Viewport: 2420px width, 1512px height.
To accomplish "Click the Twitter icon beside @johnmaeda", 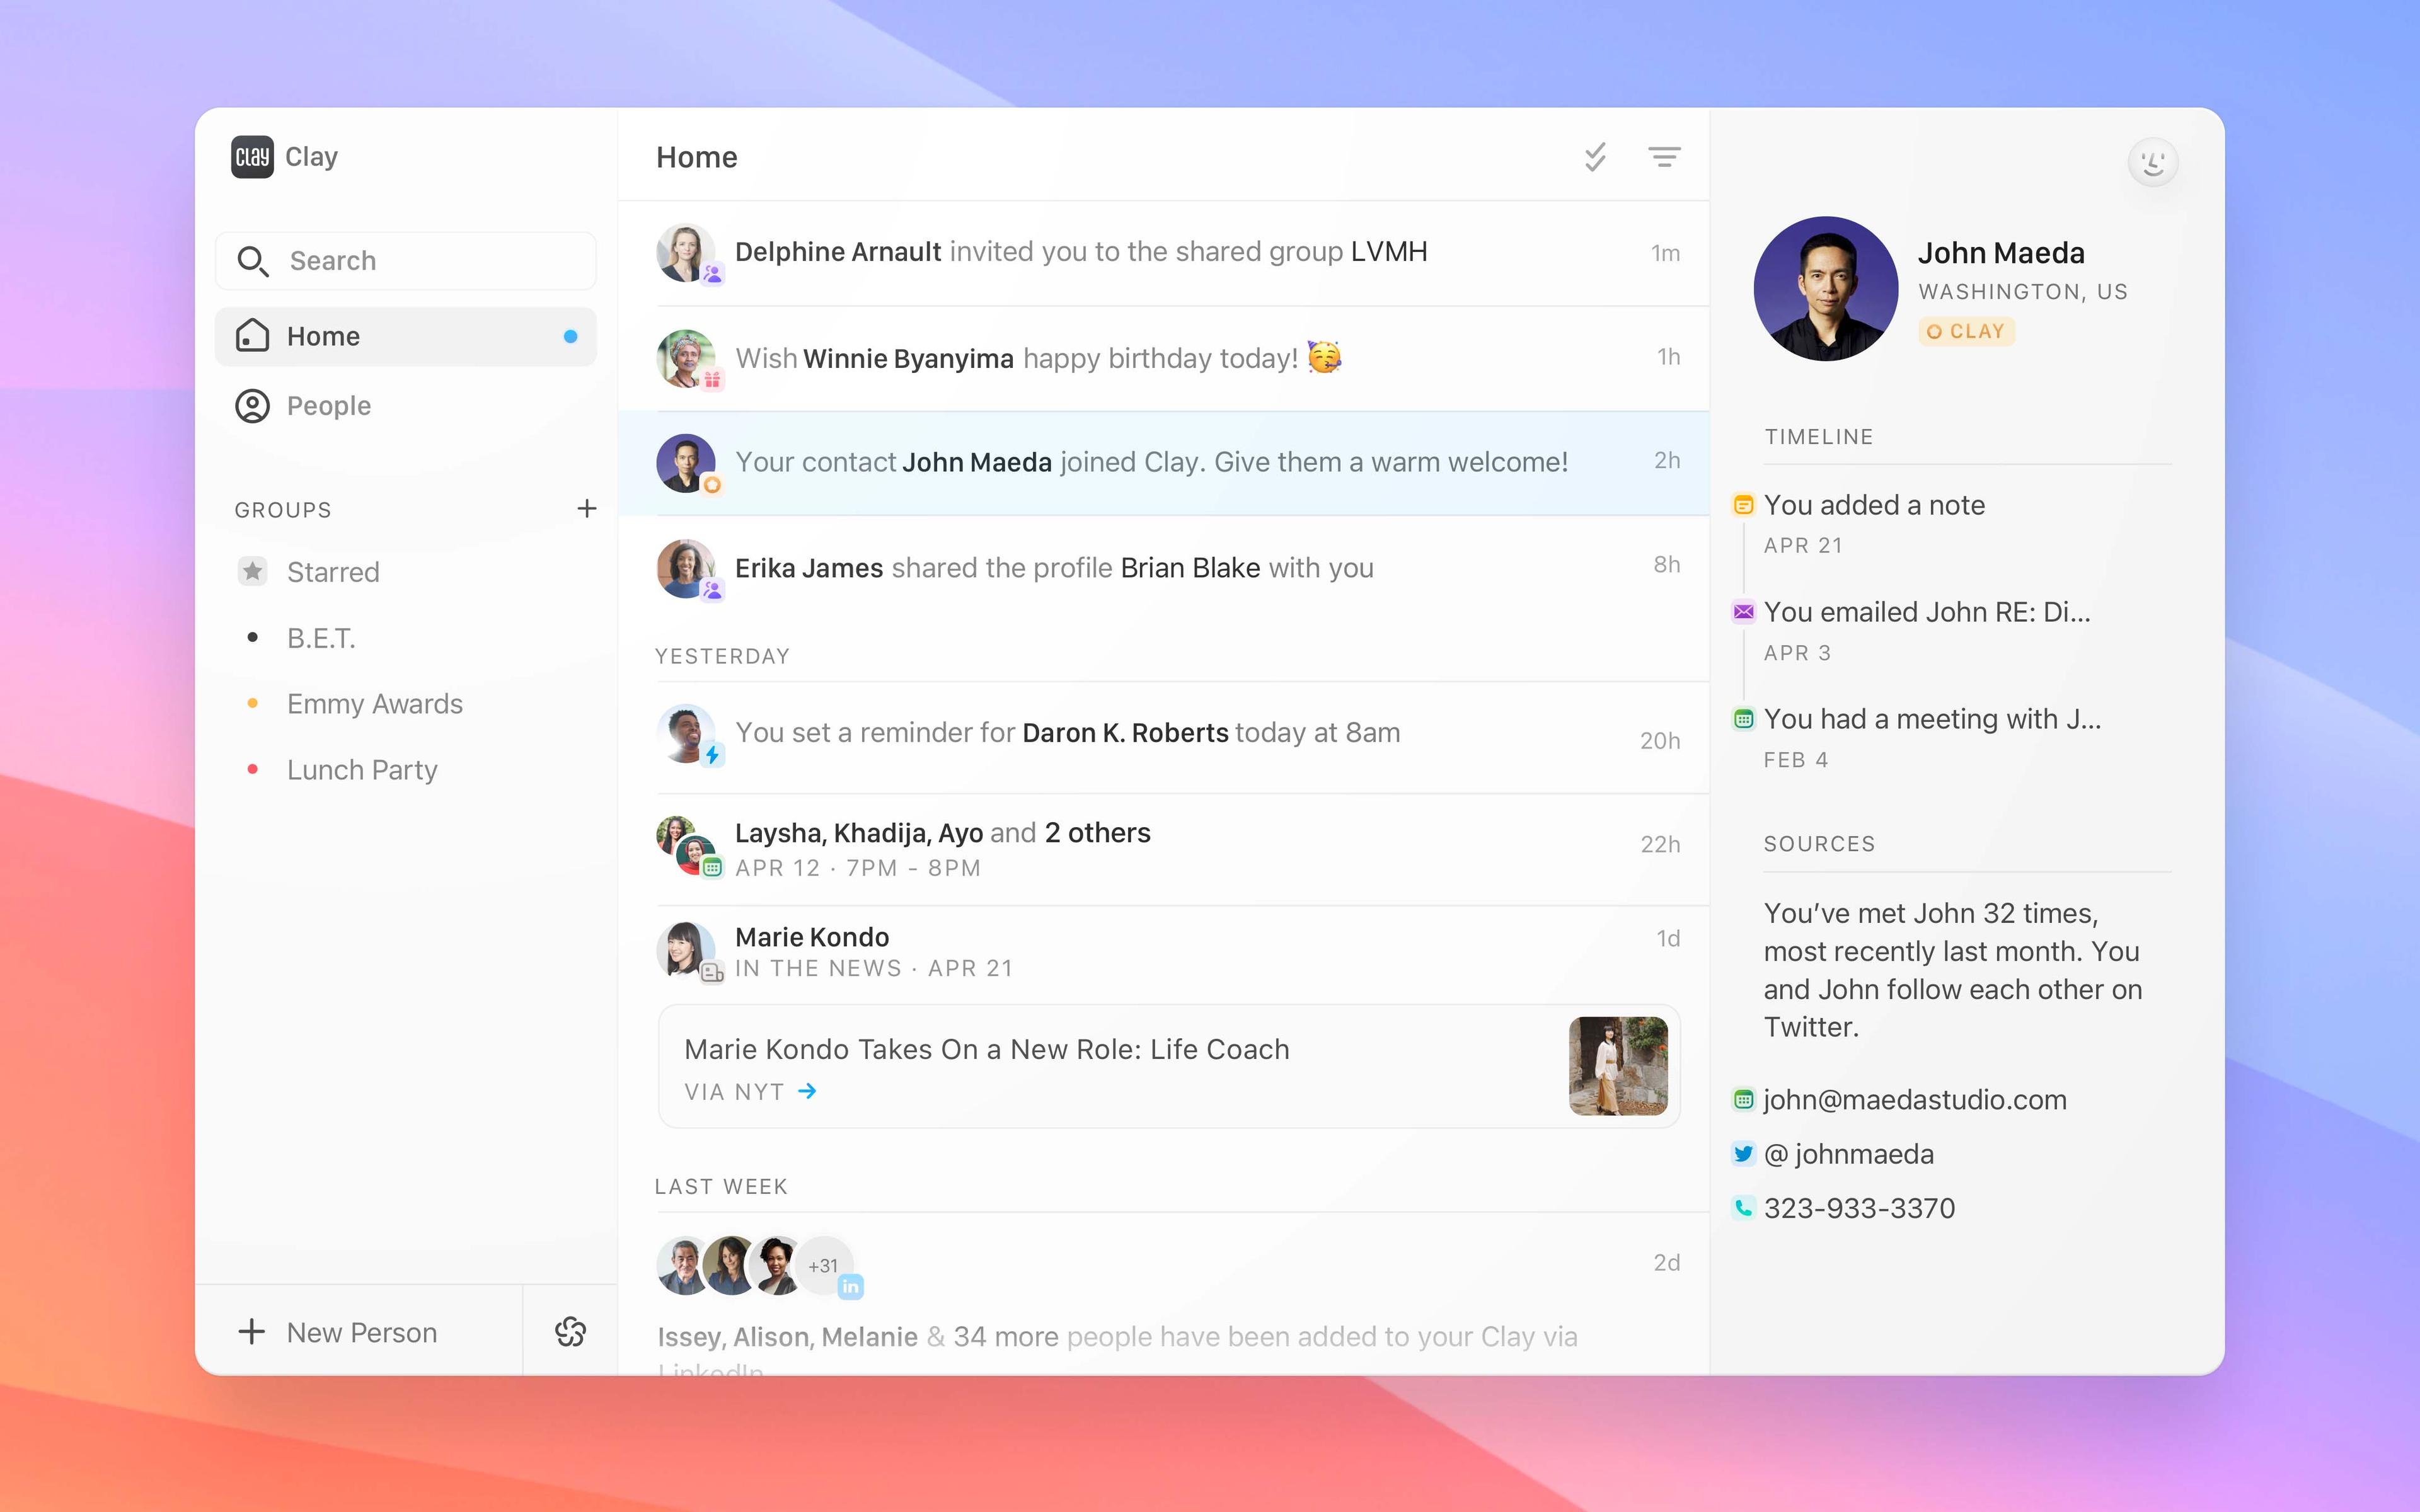I will tap(1744, 1153).
